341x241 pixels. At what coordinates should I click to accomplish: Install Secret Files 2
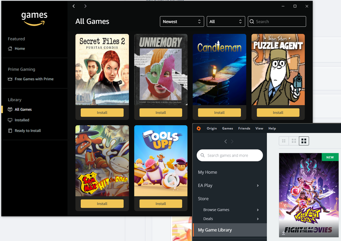[102, 113]
